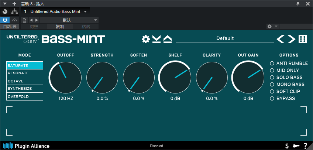The image size is (313, 150).
Task: Click the circular knob icon in host header
Action: point(5,11)
